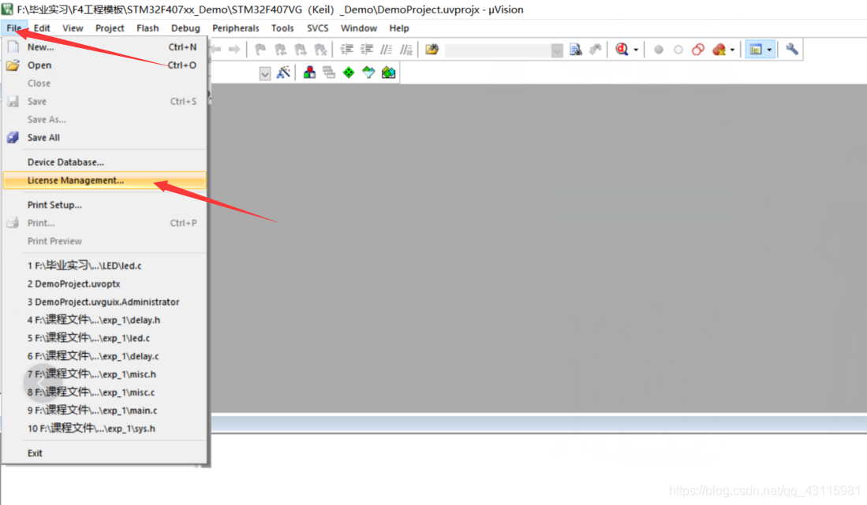
Task: Go to next bookmark icon
Action: (301, 50)
